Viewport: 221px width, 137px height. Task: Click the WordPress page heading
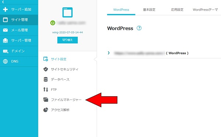tap(120, 28)
